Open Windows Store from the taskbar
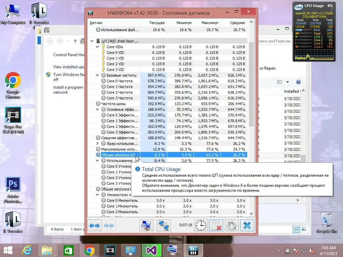The height and width of the screenshot is (257, 343). (68, 250)
